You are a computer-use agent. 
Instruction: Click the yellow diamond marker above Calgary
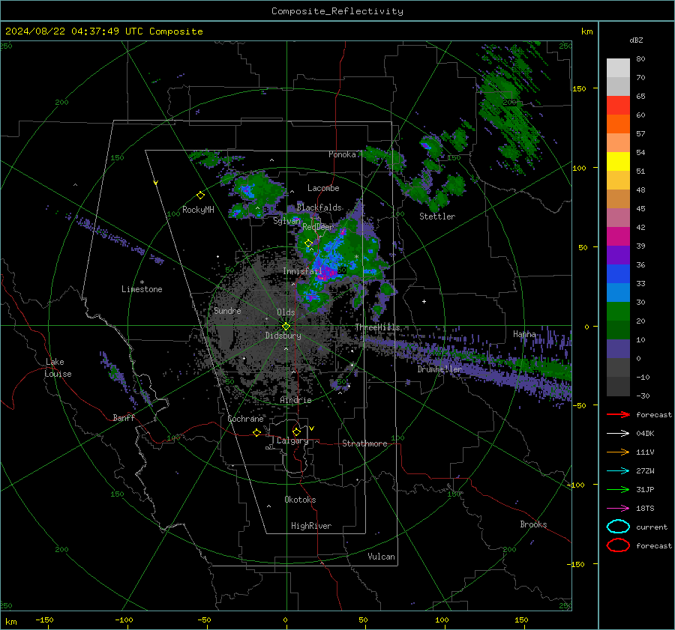(296, 431)
